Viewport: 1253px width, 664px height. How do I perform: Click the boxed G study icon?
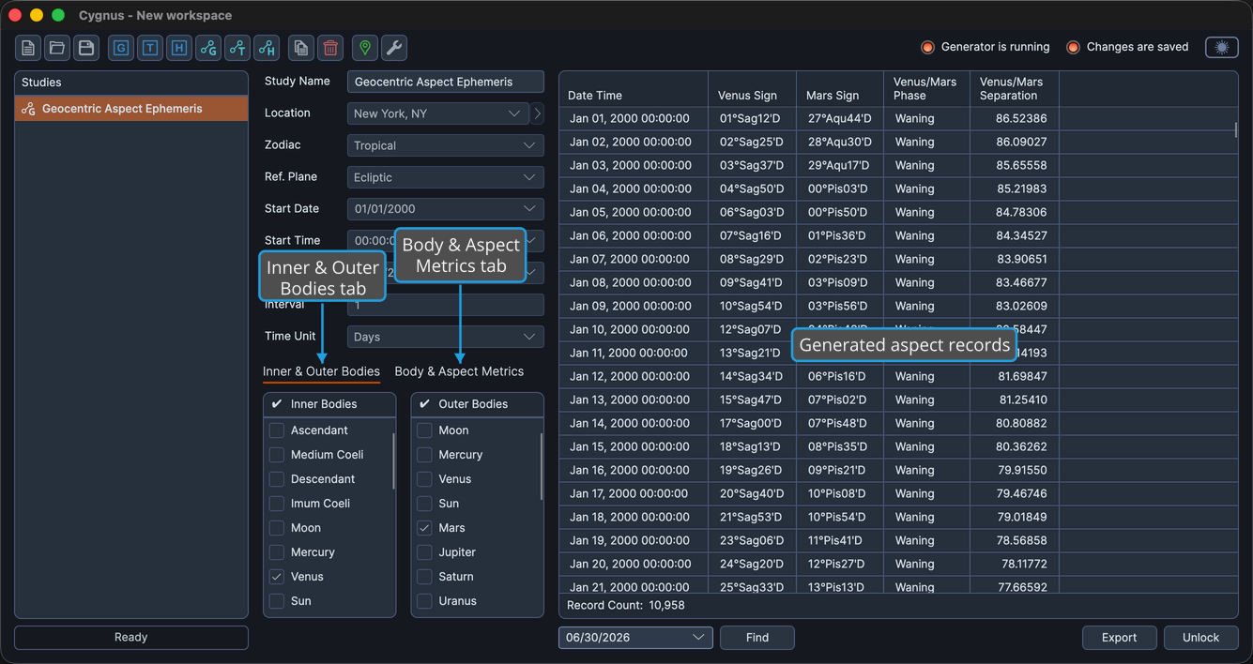point(121,48)
